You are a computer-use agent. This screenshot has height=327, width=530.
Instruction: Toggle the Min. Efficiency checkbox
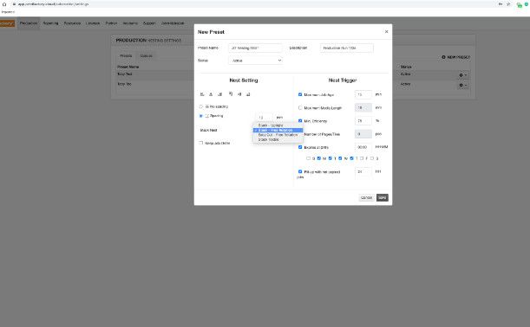300,121
